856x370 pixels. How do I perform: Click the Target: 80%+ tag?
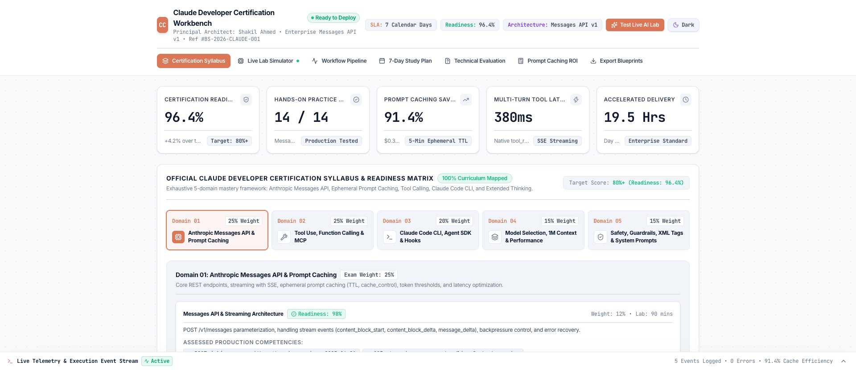(x=230, y=141)
